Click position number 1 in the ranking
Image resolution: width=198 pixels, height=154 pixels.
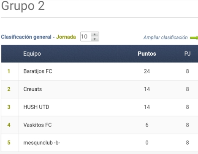point(9,71)
